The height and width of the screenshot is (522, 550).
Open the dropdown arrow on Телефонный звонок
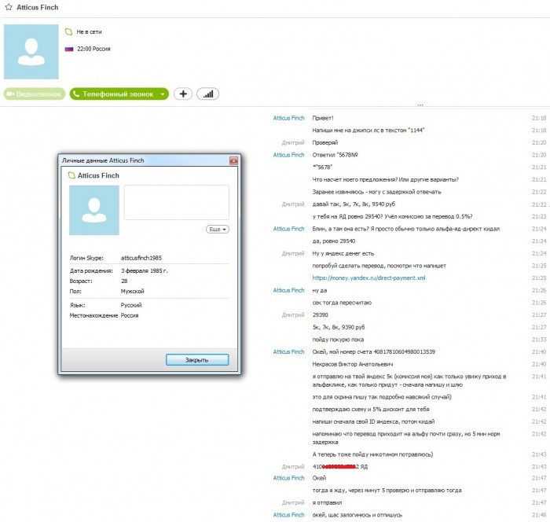tap(163, 94)
